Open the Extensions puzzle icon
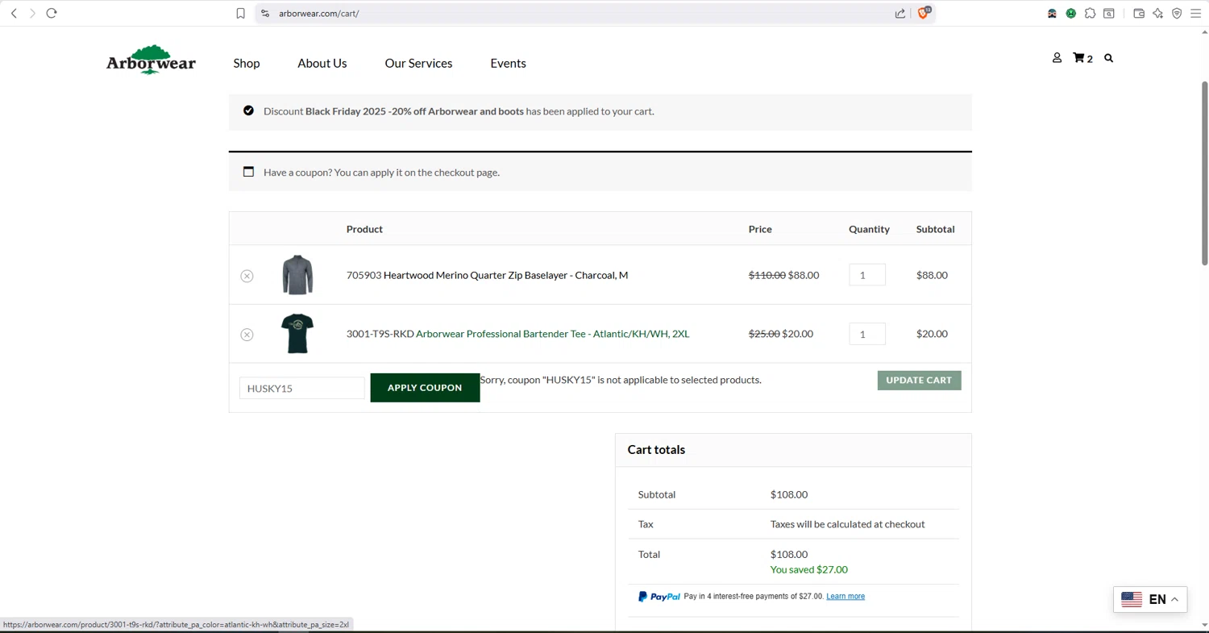Viewport: 1209px width, 633px height. click(x=1090, y=13)
